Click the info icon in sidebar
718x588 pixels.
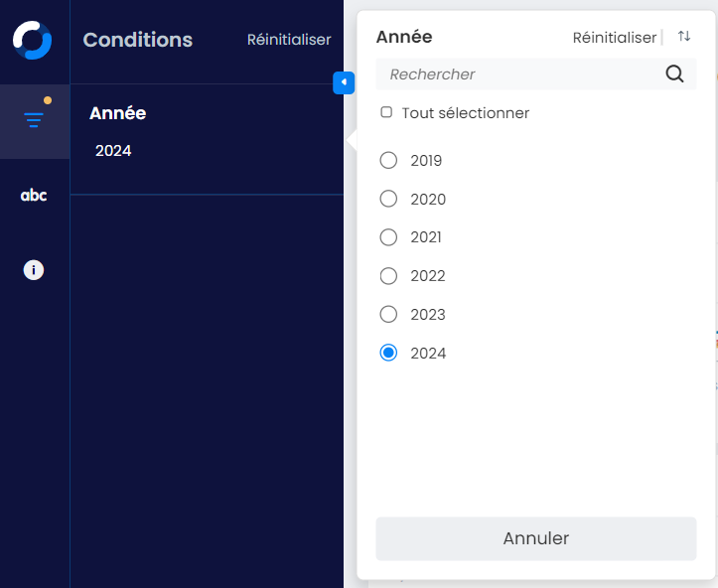[x=34, y=270]
